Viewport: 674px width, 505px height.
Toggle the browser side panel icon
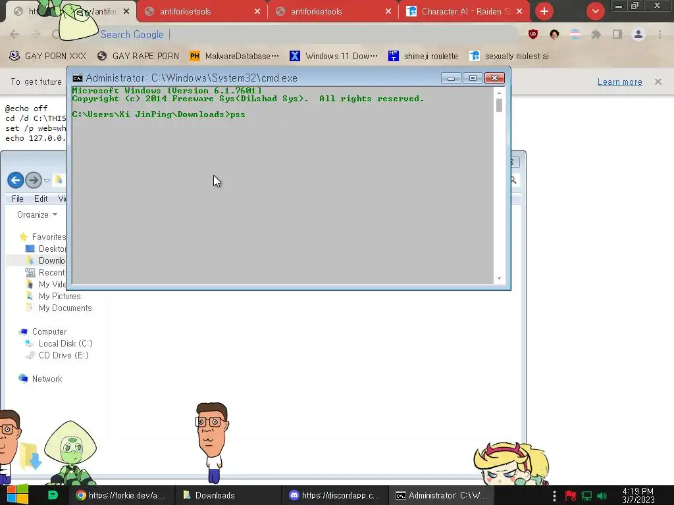[x=617, y=34]
